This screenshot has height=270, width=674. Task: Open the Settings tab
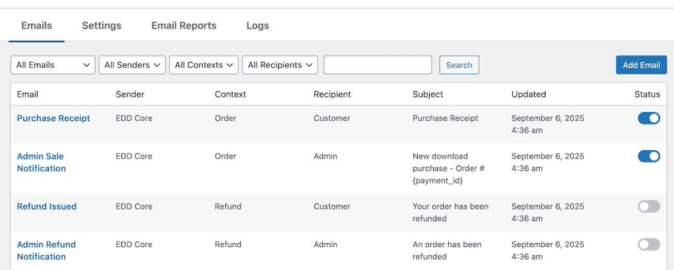101,26
